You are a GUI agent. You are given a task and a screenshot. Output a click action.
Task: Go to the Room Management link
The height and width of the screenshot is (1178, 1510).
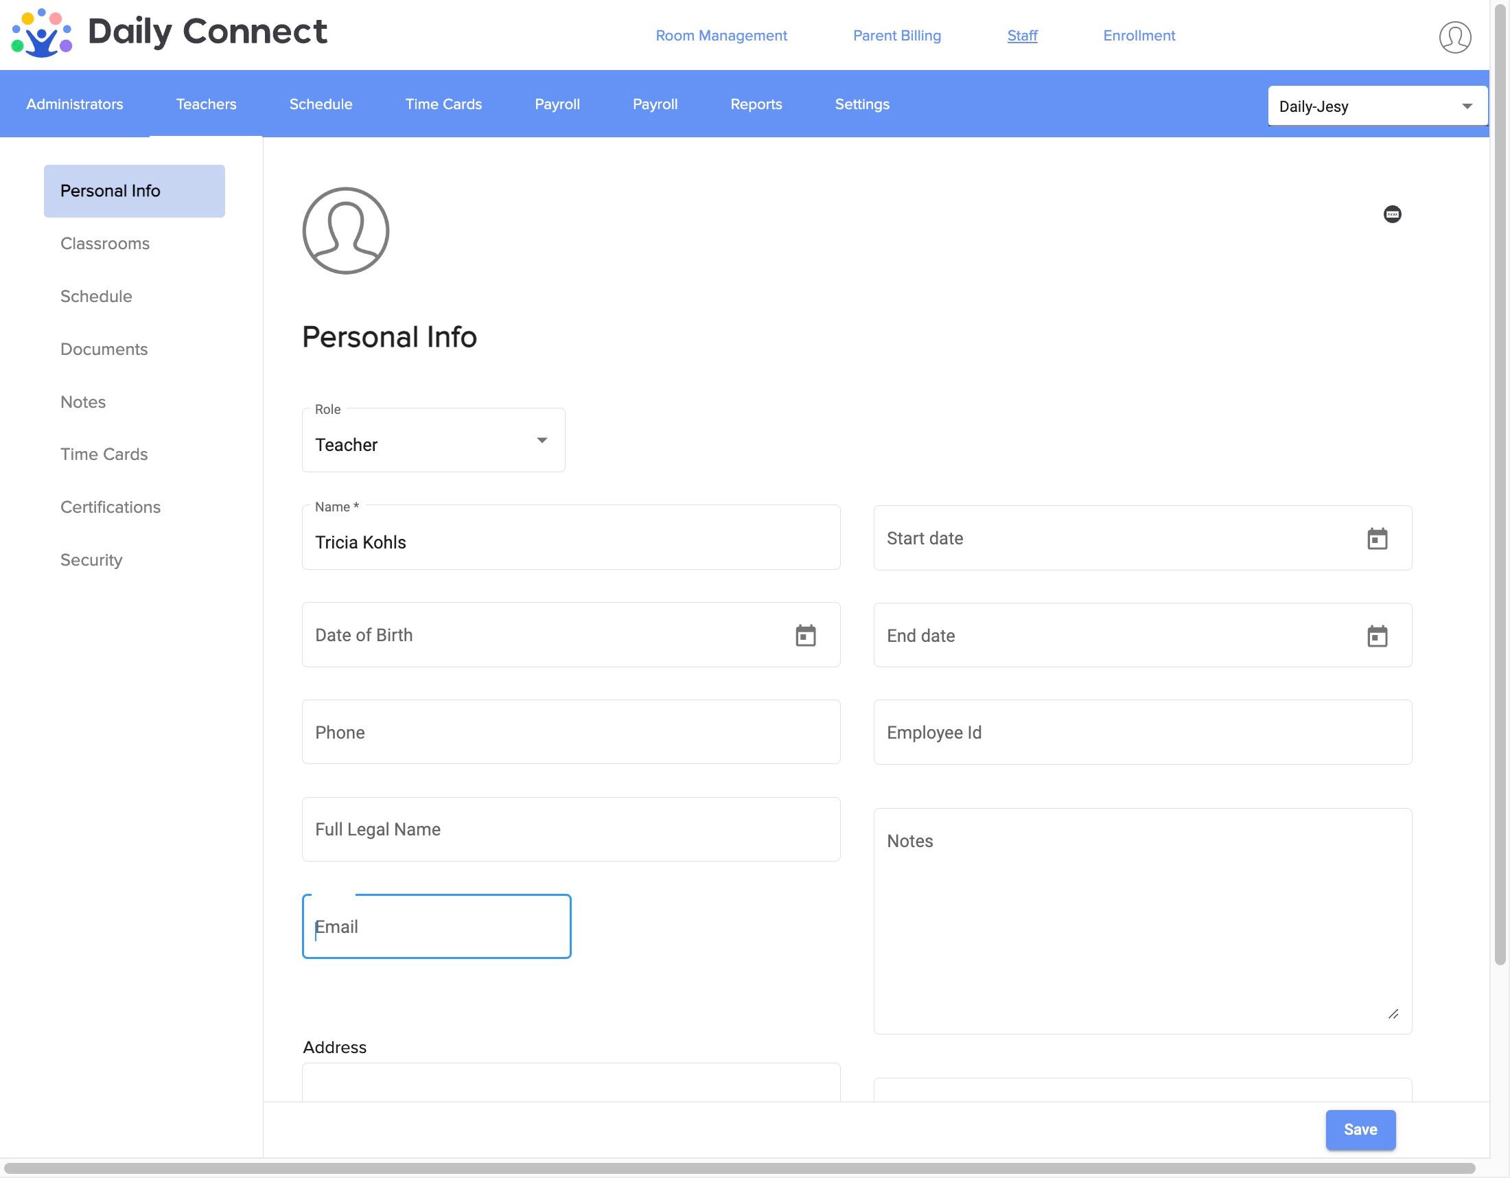(721, 35)
